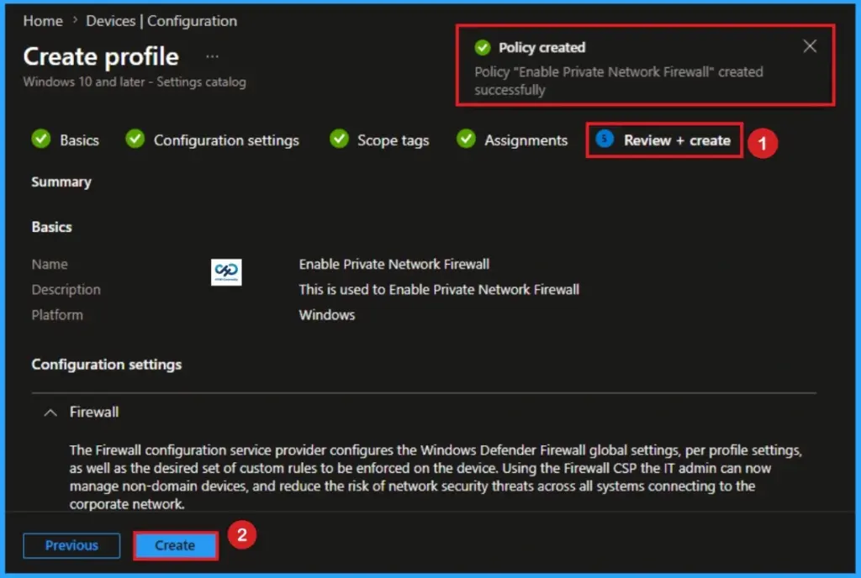Viewport: 861px width, 578px height.
Task: Click the Basics section heading in summary
Action: click(51, 227)
